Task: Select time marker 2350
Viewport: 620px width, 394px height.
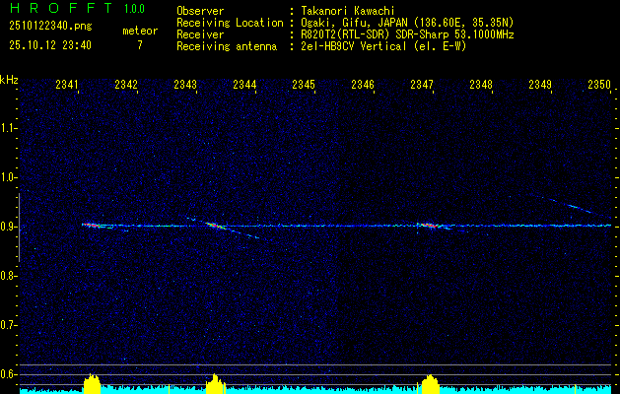Action: [x=599, y=86]
